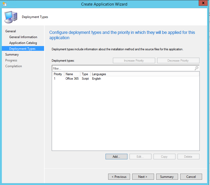Click the English language cell
Screen dimensions: 210x185
[x=97, y=79]
